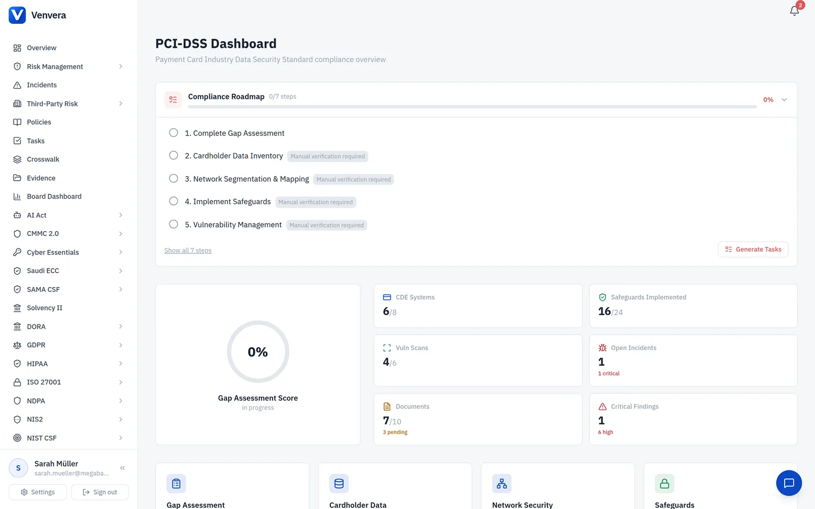This screenshot has height=509, width=815.
Task: Click the Vuln Scans scan icon
Action: pyautogui.click(x=387, y=348)
